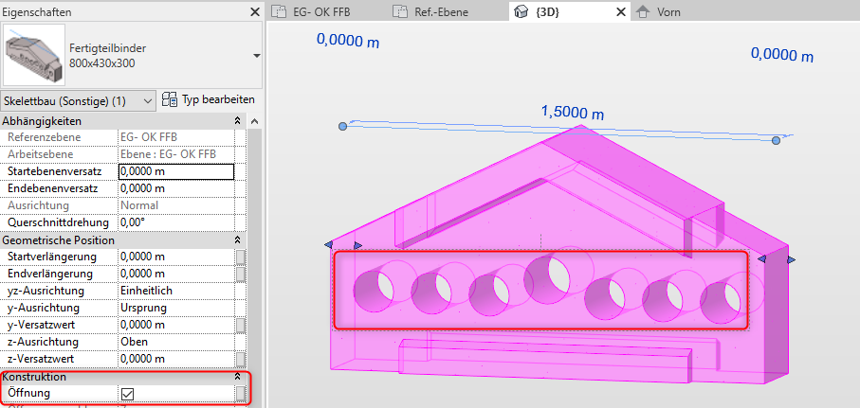Open the Vorn elevation tab
The image size is (860, 408).
[x=673, y=12]
